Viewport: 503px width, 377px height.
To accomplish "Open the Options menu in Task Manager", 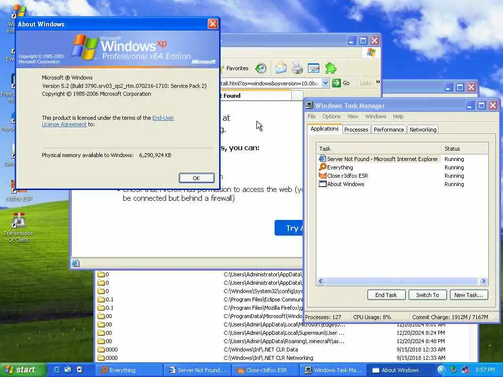I will [x=332, y=116].
